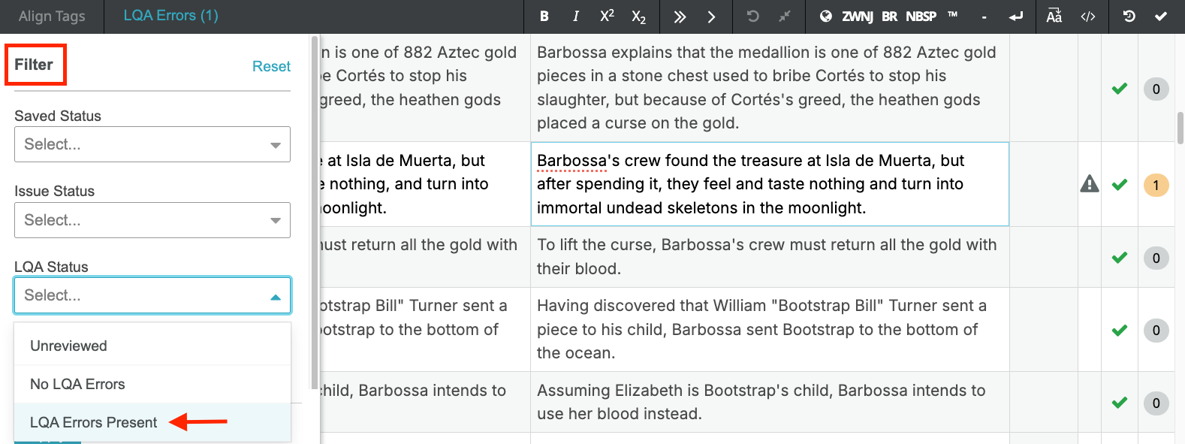Screen dimensions: 1185x444
Task: Click the double chevron copy-all icon
Action: [x=680, y=17]
